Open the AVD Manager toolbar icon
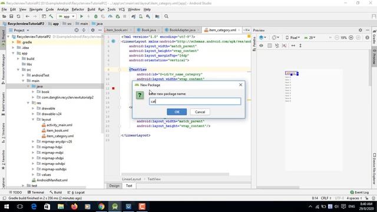 (141, 16)
